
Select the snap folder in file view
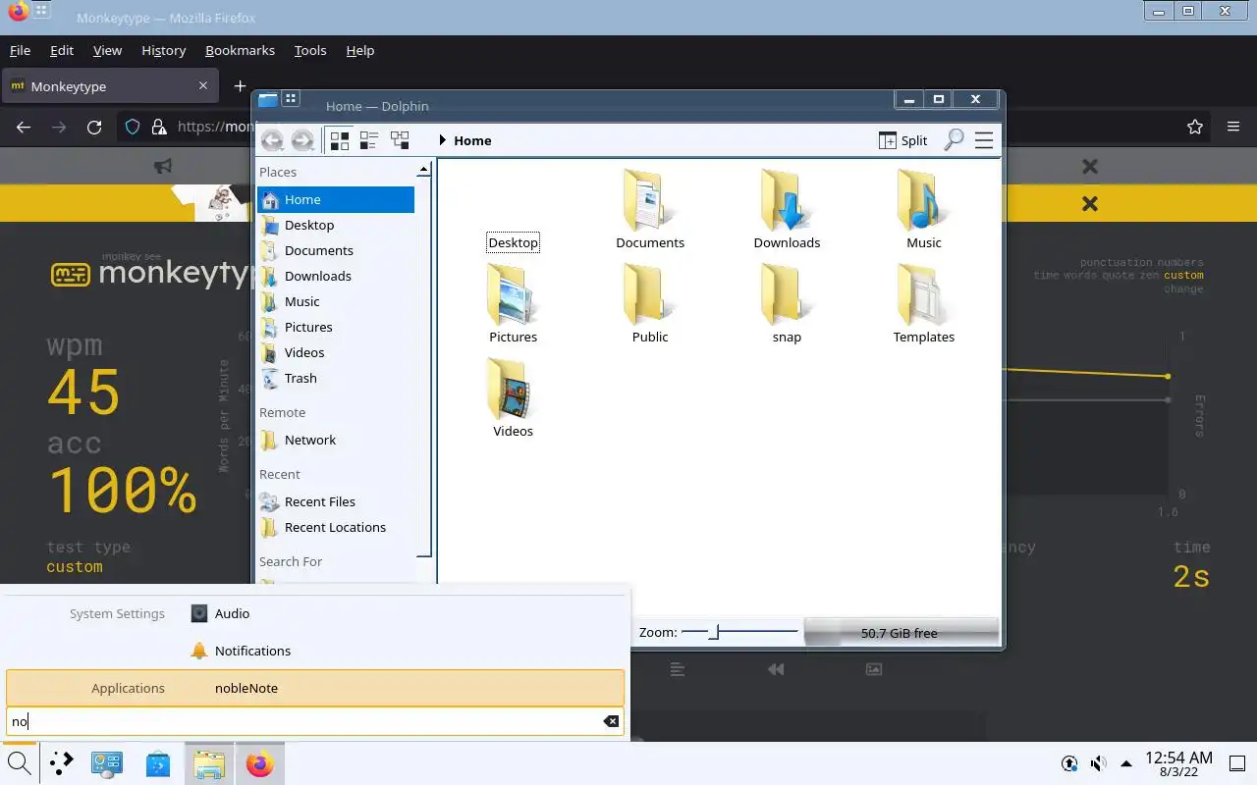787,303
